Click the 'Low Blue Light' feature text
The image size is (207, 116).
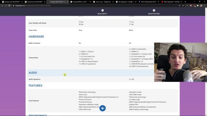[x=135, y=100]
